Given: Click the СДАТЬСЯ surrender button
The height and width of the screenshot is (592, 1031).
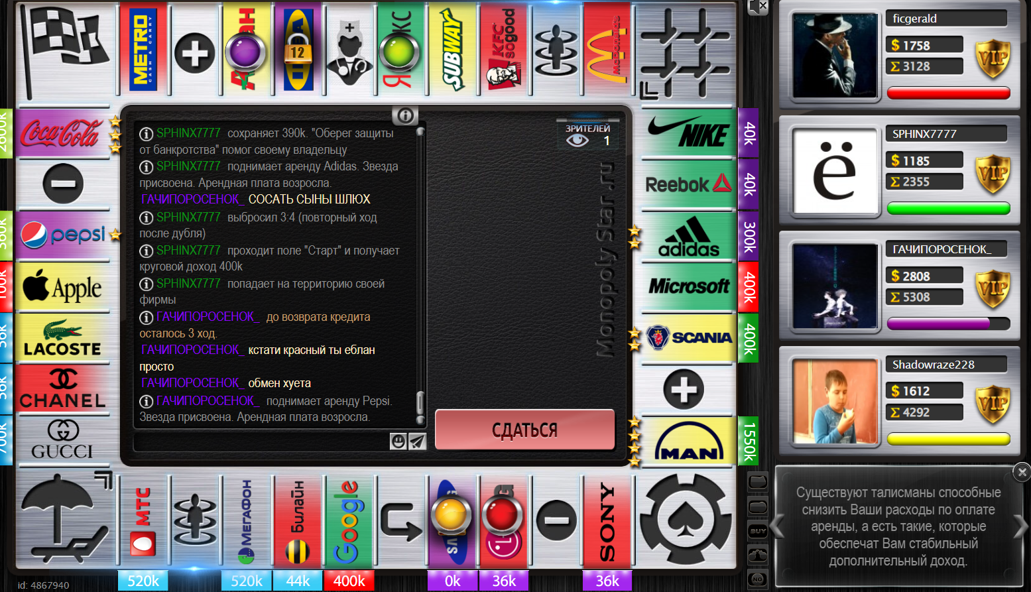Looking at the screenshot, I should pos(524,430).
